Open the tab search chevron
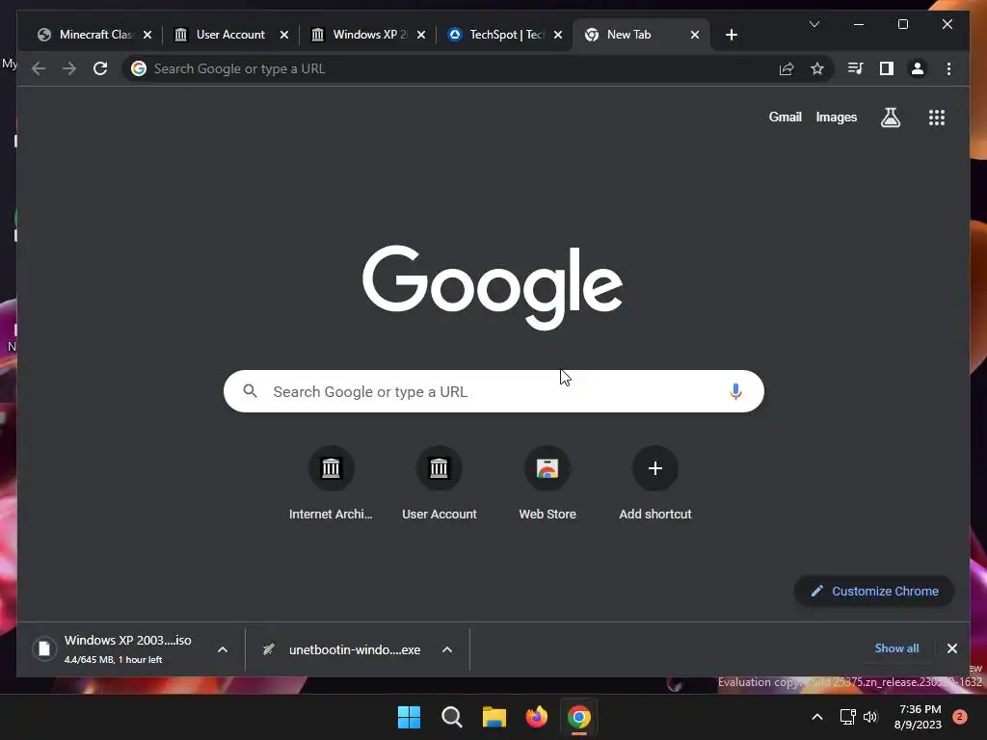The image size is (987, 740). click(814, 24)
